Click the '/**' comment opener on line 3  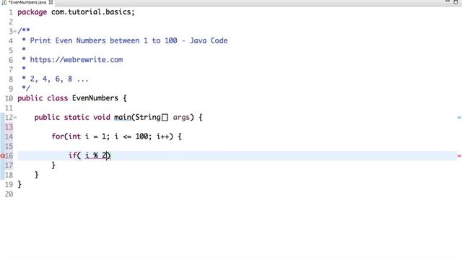24,30
